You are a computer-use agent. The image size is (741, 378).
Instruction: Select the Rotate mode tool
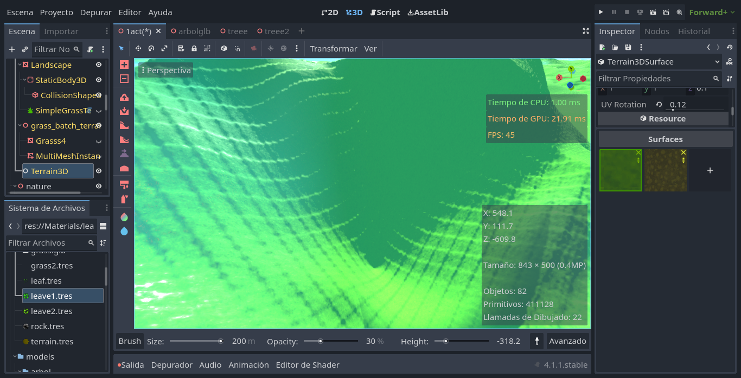tap(151, 48)
